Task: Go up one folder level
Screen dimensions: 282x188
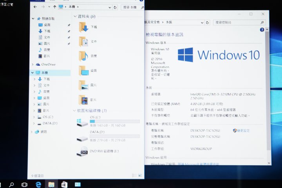Action: [x=55, y=7]
